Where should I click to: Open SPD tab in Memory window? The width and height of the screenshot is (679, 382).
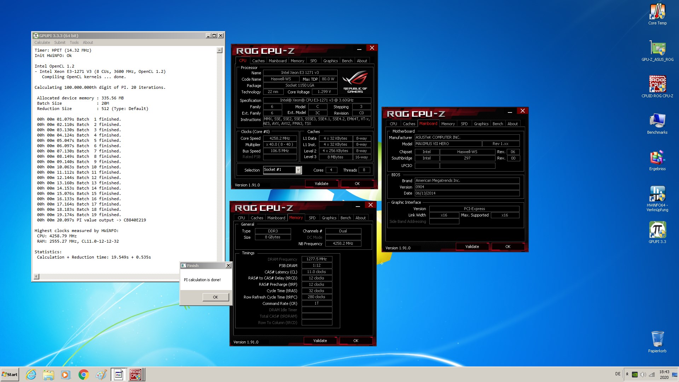[312, 218]
